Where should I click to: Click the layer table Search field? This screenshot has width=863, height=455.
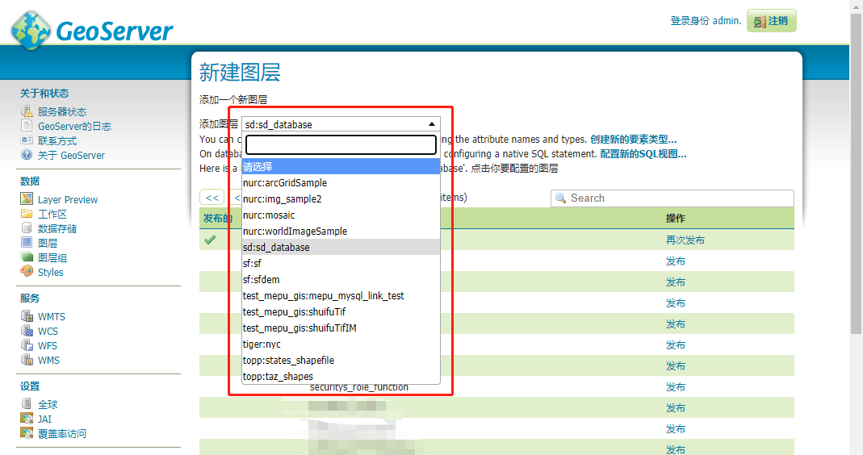click(672, 198)
